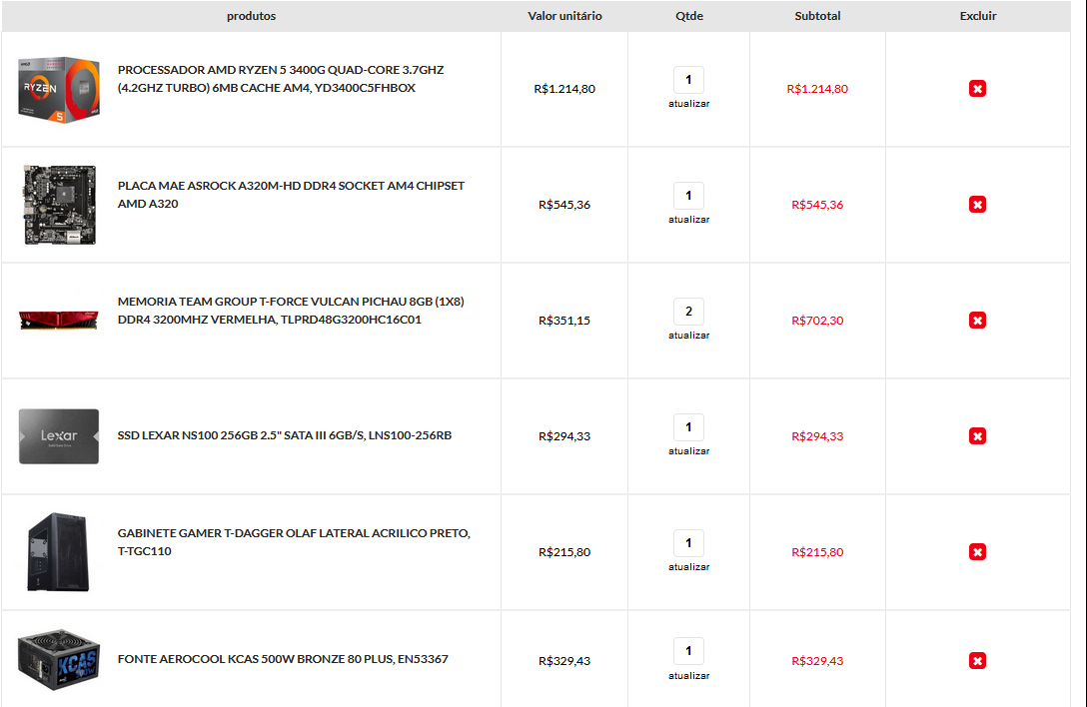Image resolution: width=1087 pixels, height=707 pixels.
Task: Remove the T-Dagger Olaf case item
Action: pos(977,552)
